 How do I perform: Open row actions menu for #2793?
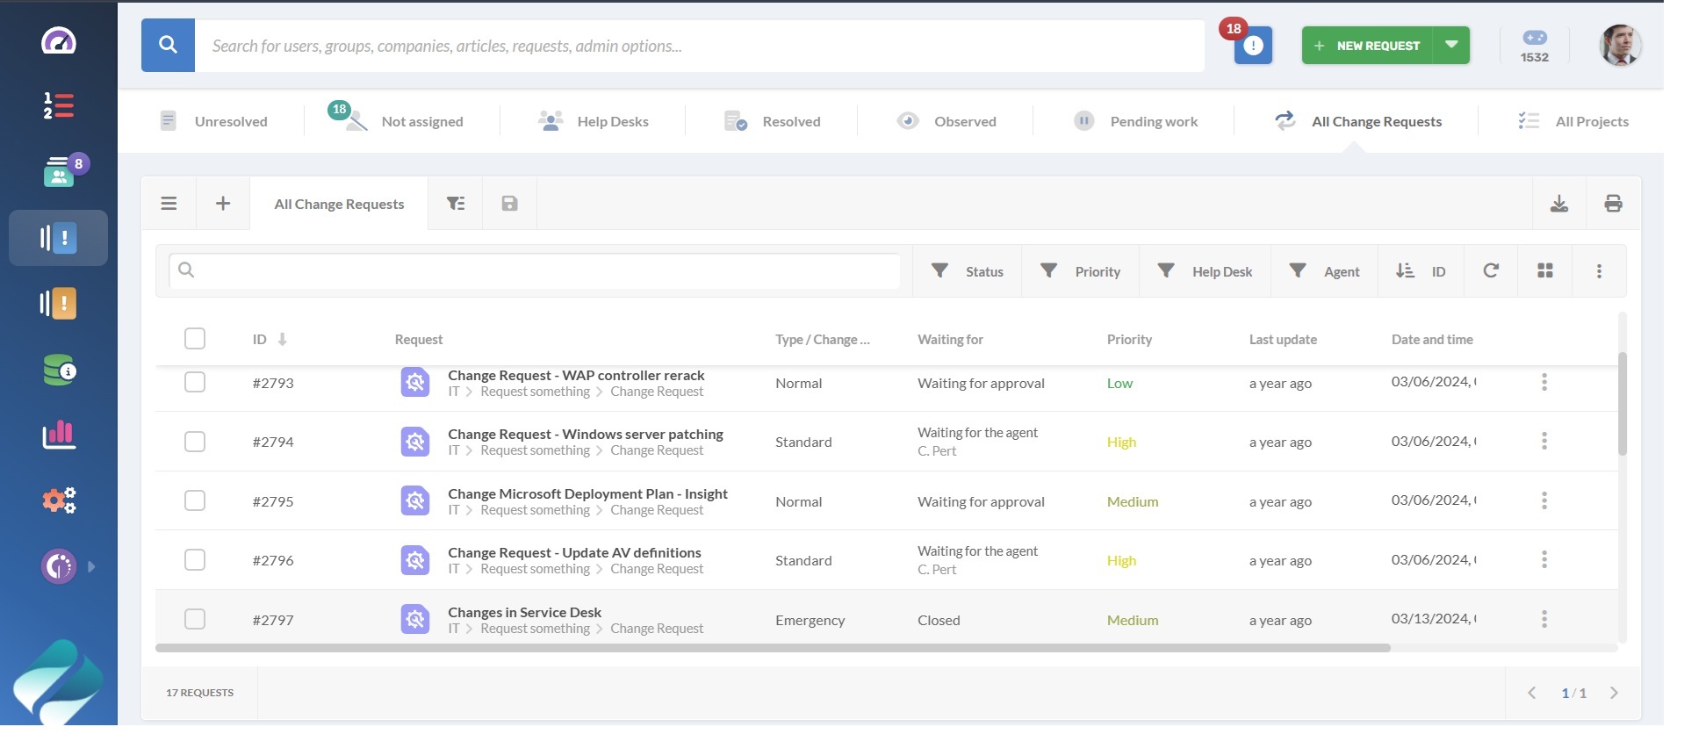point(1544,382)
